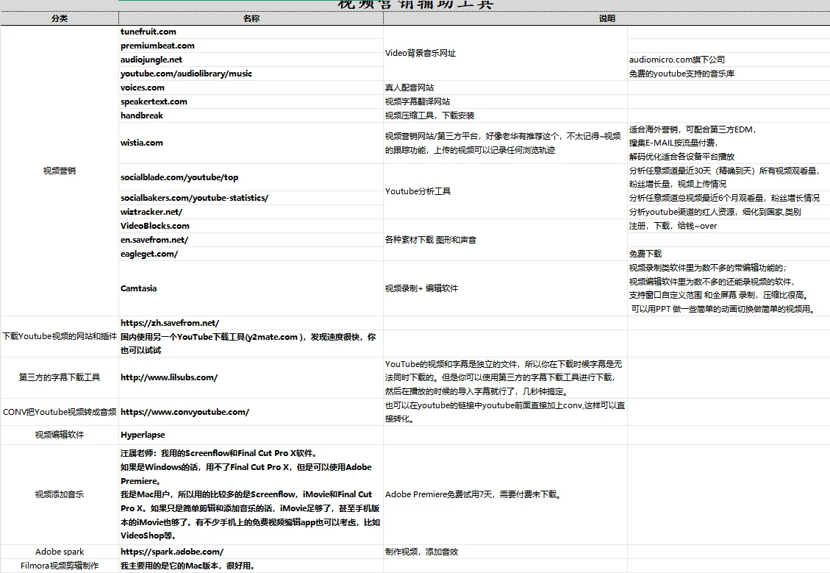Click the speakertext.com cell
This screenshot has width=830, height=573.
pyautogui.click(x=251, y=102)
